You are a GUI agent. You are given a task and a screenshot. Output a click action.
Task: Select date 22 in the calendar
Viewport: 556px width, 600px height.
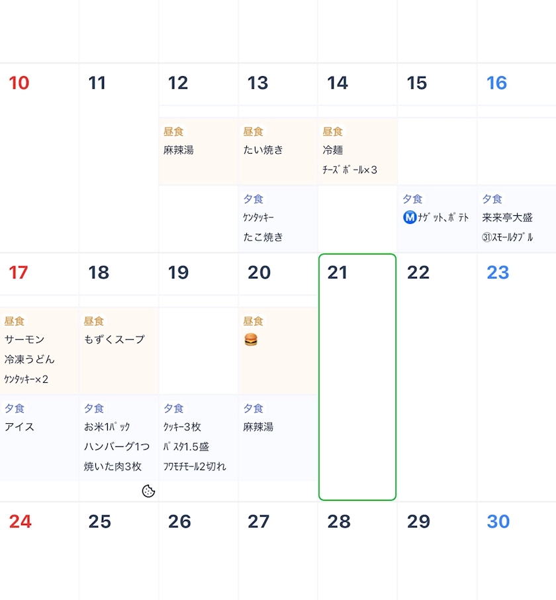418,272
